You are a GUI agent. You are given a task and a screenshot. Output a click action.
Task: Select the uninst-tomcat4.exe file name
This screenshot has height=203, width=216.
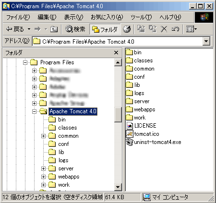[157, 142]
